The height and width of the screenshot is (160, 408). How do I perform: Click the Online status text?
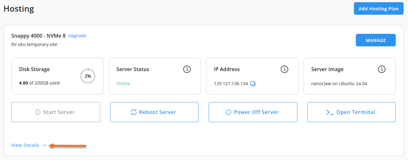pos(123,84)
